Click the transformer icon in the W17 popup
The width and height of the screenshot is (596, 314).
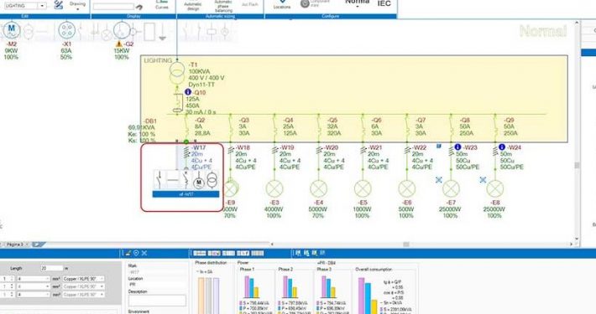pyautogui.click(x=212, y=180)
